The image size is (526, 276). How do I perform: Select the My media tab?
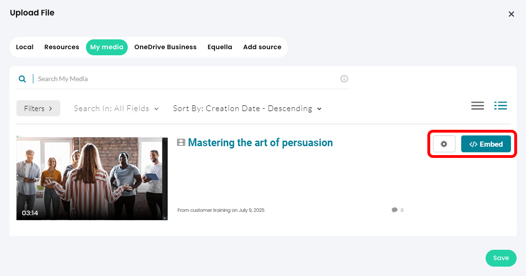[x=107, y=47]
